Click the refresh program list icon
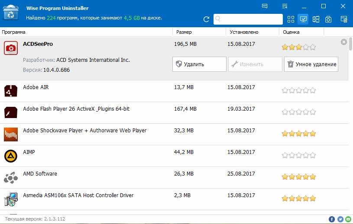The width and height of the screenshot is (353, 224). 206,19
